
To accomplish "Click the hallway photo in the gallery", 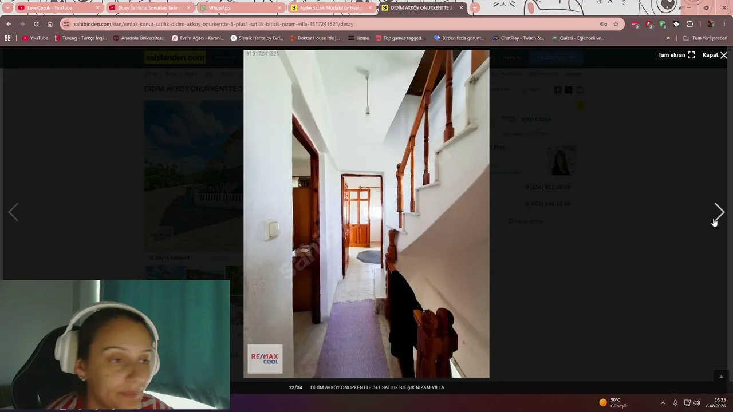I will [x=366, y=213].
